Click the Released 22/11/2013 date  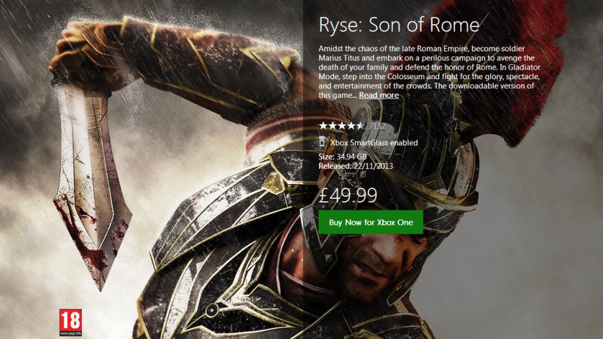(x=355, y=166)
